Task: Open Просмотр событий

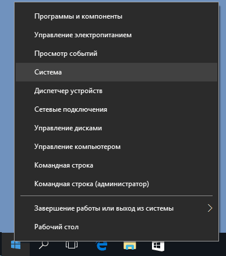Action: (116, 54)
